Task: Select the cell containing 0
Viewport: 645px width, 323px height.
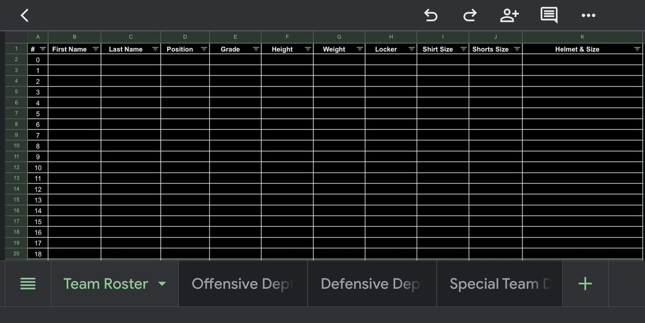Action: 38,60
